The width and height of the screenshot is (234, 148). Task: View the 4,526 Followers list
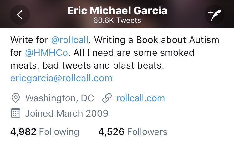click(133, 132)
